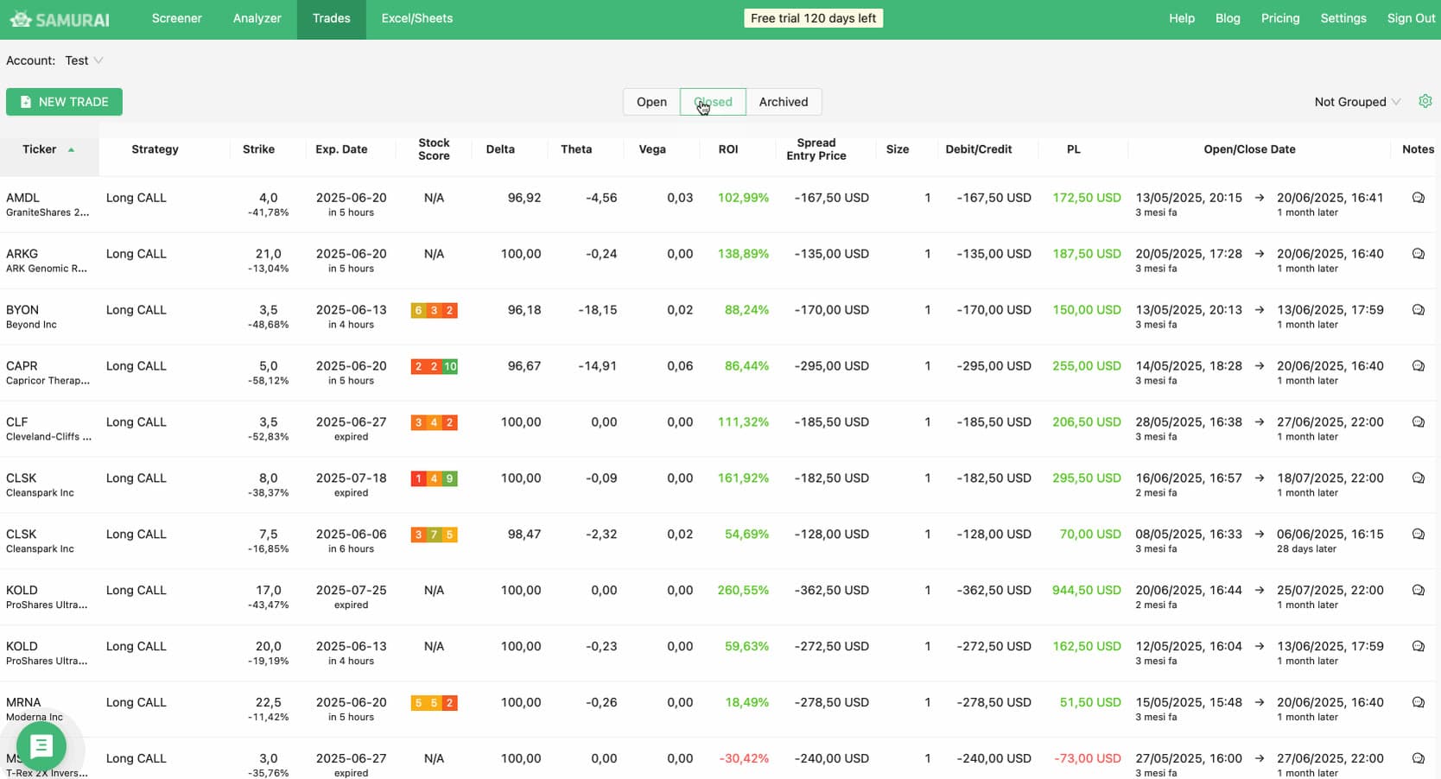Sign Out of the account
Image resolution: width=1441 pixels, height=779 pixels.
(1411, 18)
